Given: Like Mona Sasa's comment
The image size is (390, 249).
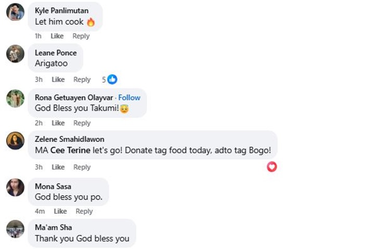Looking at the screenshot, I should [x=60, y=211].
